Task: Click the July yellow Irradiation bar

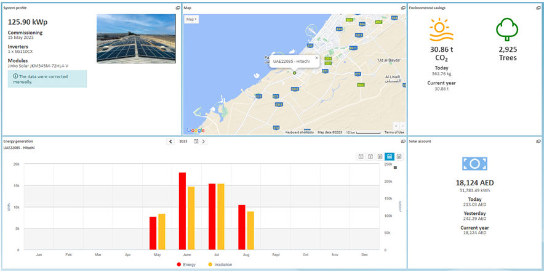Action: (x=221, y=217)
